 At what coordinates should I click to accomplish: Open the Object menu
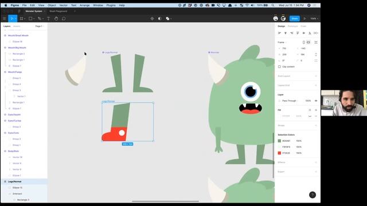click(x=52, y=5)
